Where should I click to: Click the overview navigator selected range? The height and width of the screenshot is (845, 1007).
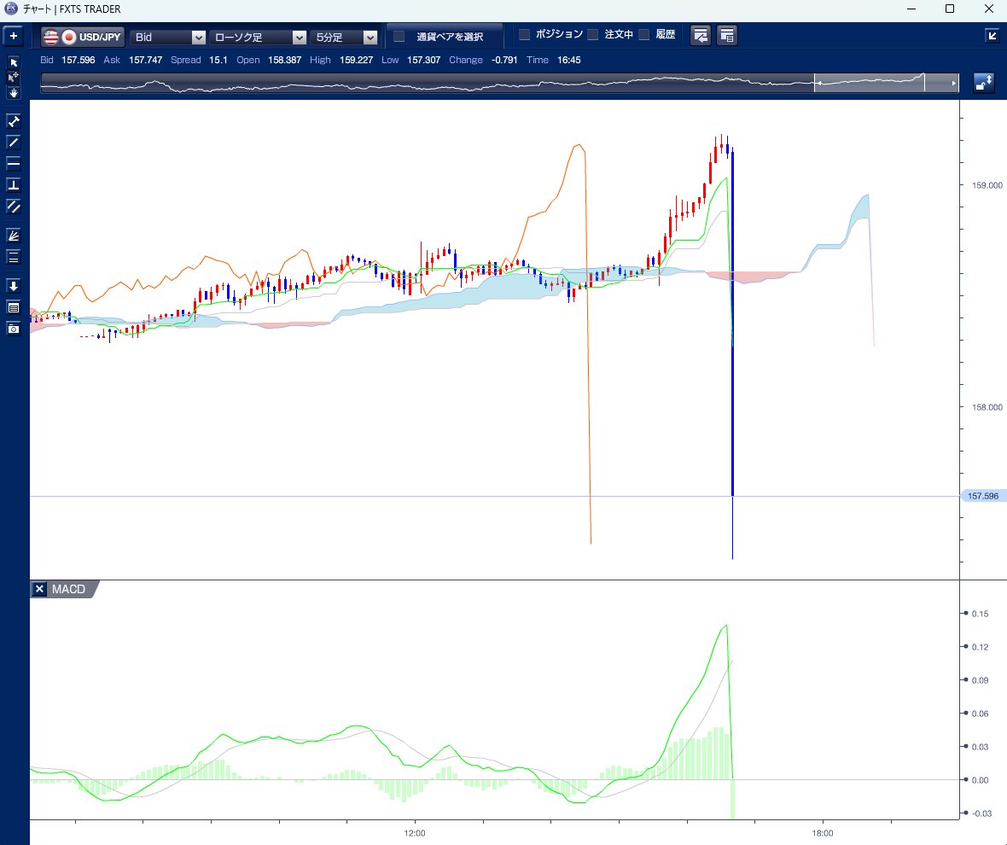tap(869, 83)
